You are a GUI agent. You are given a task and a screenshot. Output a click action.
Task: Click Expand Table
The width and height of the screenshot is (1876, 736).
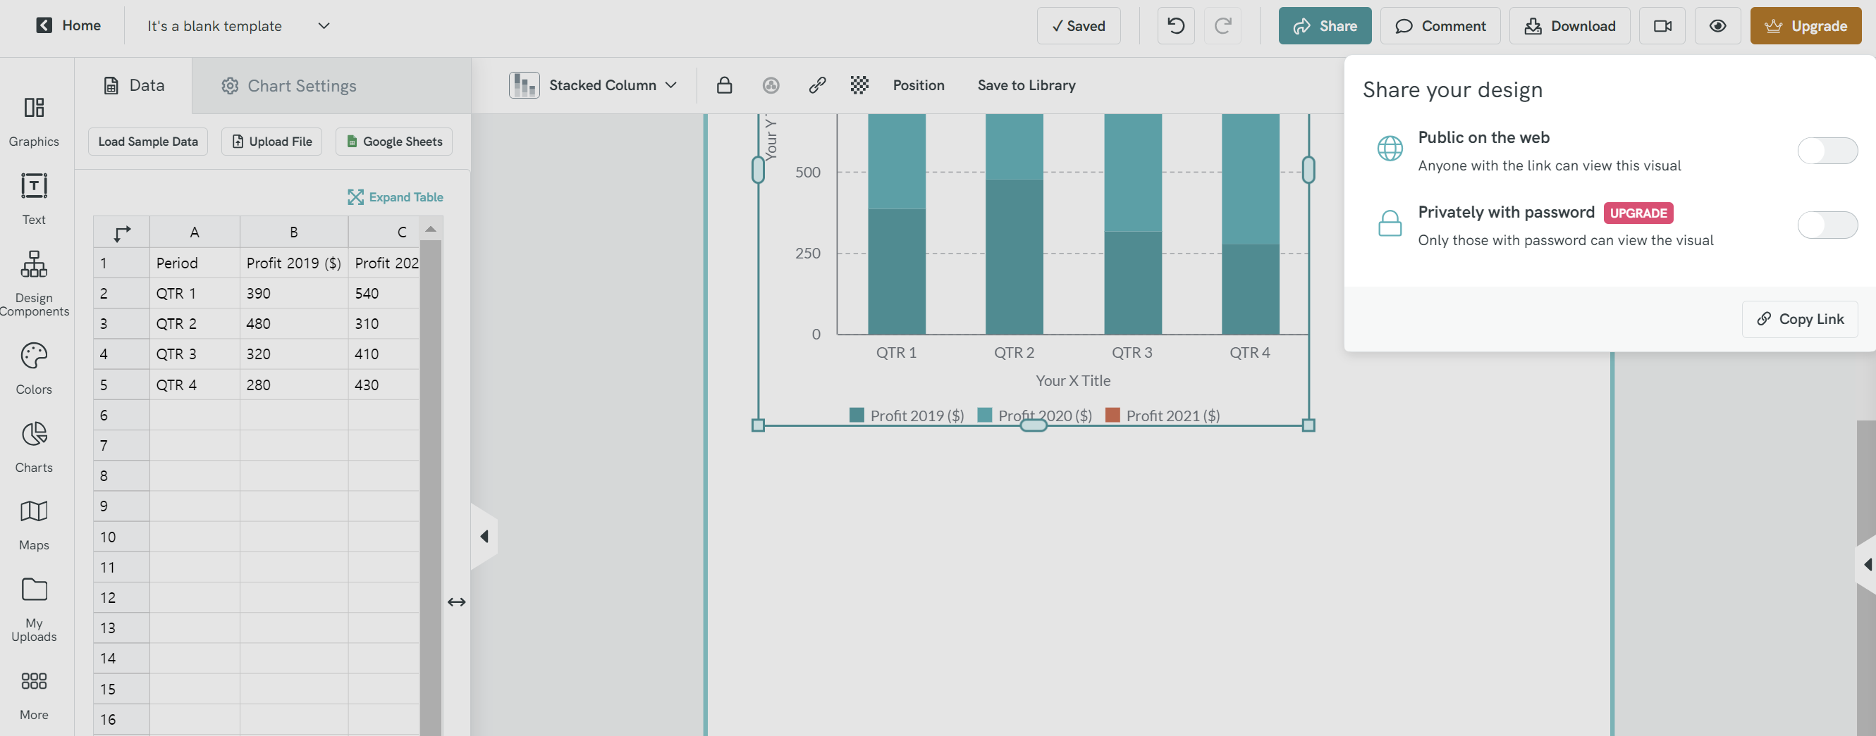(x=395, y=197)
